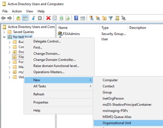Select Computer in the New submenu
This screenshot has width=163, height=128.
[128, 80]
